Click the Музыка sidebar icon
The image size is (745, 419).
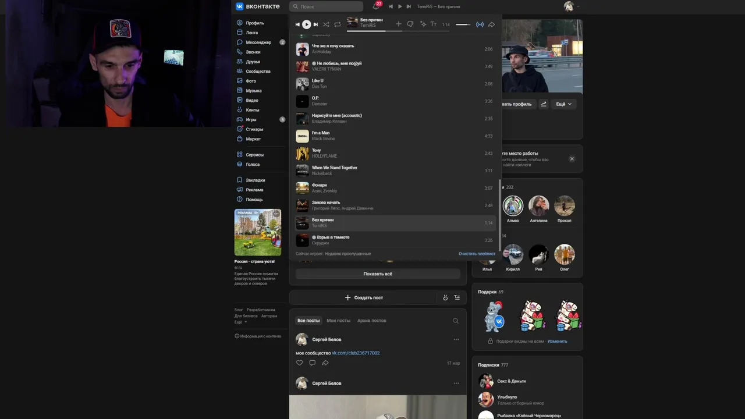coord(240,91)
